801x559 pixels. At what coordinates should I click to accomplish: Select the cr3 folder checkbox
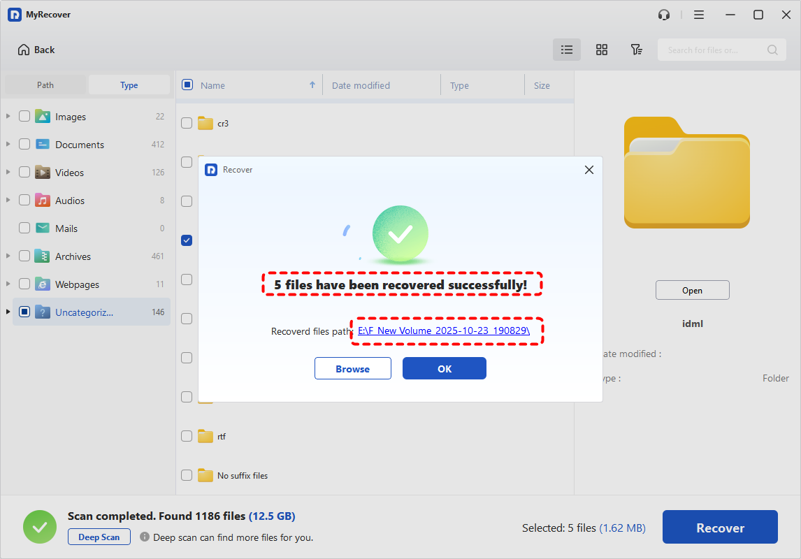[187, 123]
